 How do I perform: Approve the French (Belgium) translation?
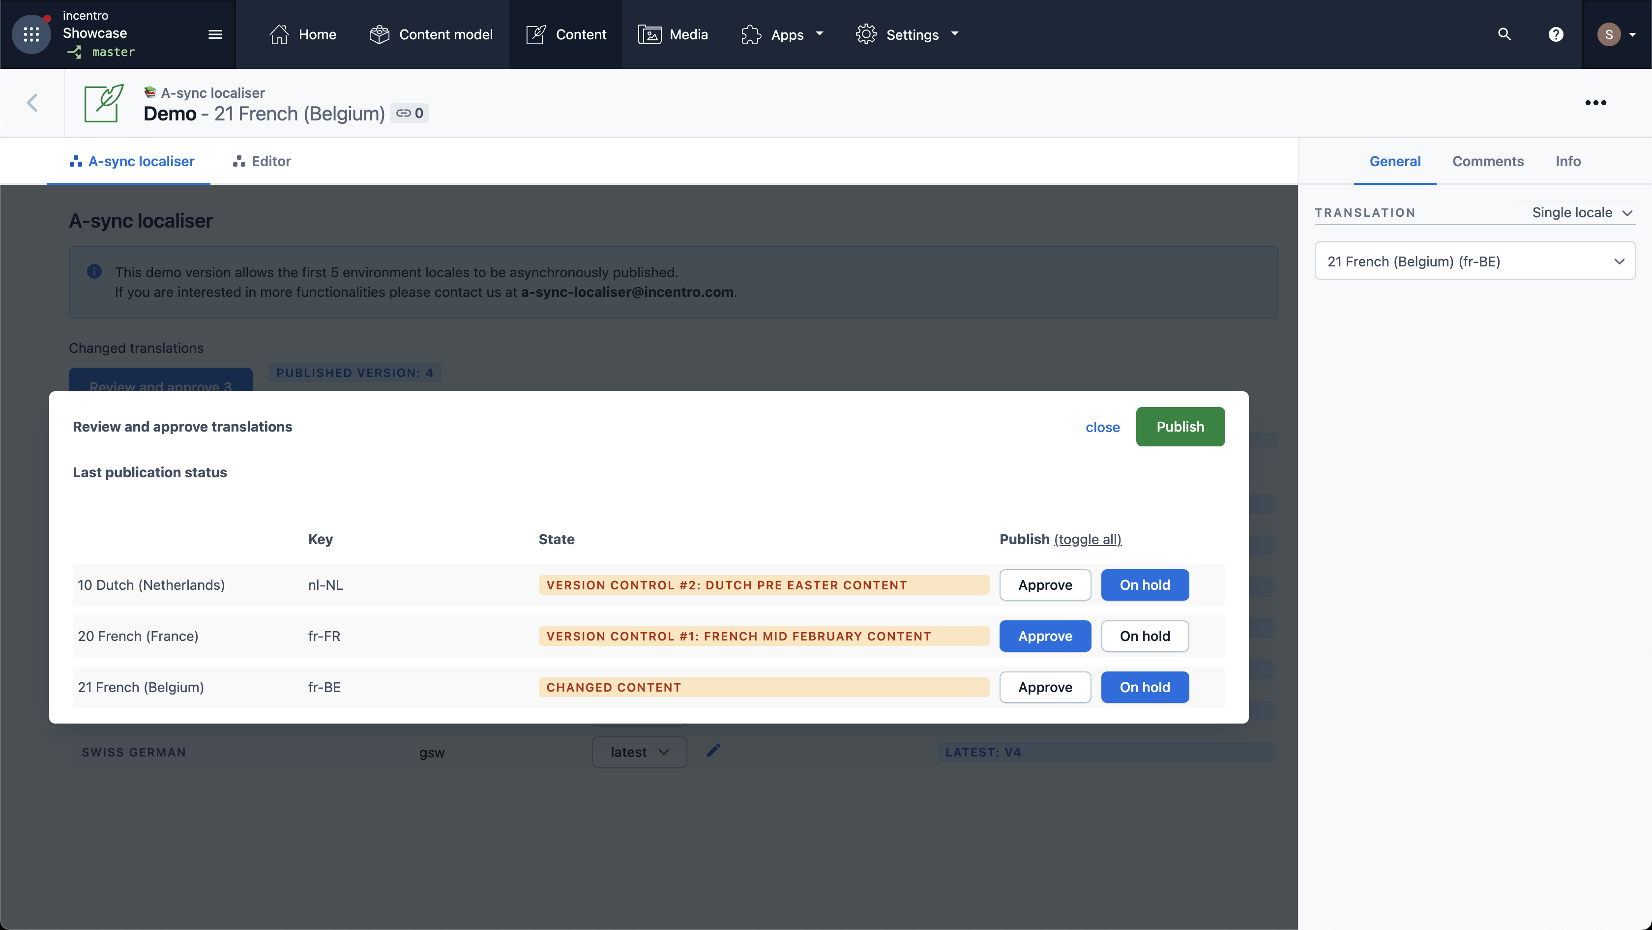tap(1045, 687)
